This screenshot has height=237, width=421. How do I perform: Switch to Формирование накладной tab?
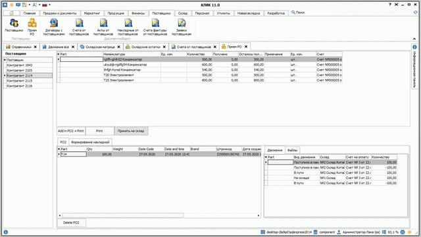[x=90, y=142]
